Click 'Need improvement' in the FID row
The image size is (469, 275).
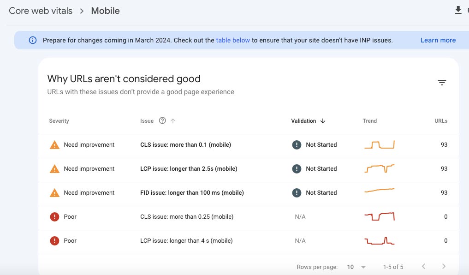(x=89, y=193)
